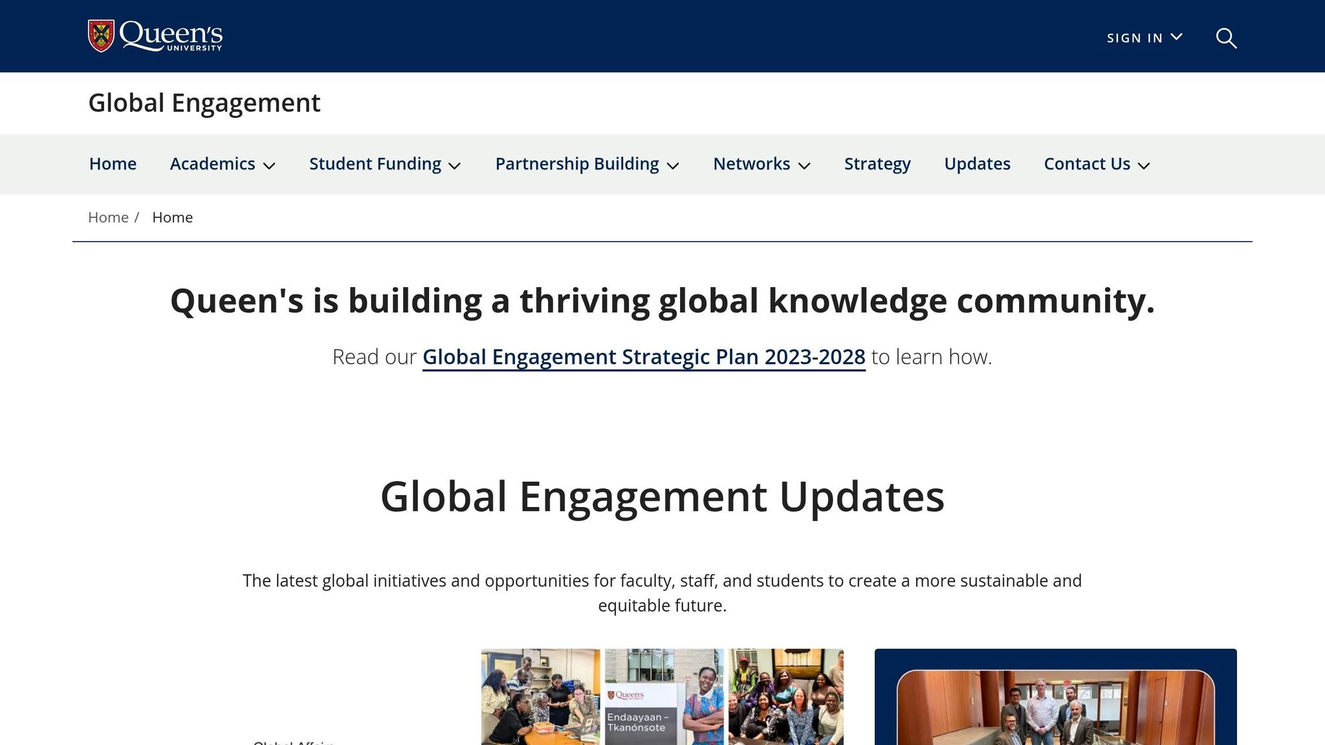Click the photo of women seated together
This screenshot has height=745, width=1325.
[786, 698]
